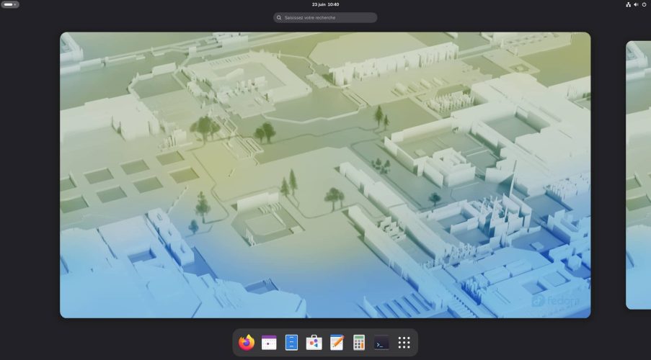Select the main workspace thumbnail
651x360 pixels.
pyautogui.click(x=325, y=175)
